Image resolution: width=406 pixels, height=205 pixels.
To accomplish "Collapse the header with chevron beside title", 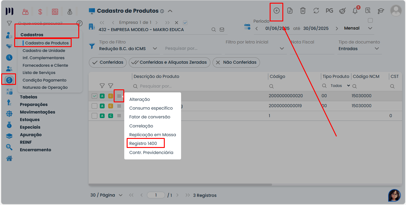I will 170,11.
